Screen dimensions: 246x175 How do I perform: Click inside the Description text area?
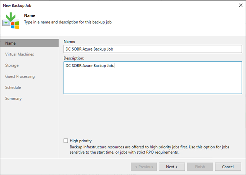point(153,78)
